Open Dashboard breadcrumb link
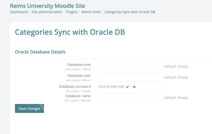This screenshot has height=134, width=212. [19, 12]
